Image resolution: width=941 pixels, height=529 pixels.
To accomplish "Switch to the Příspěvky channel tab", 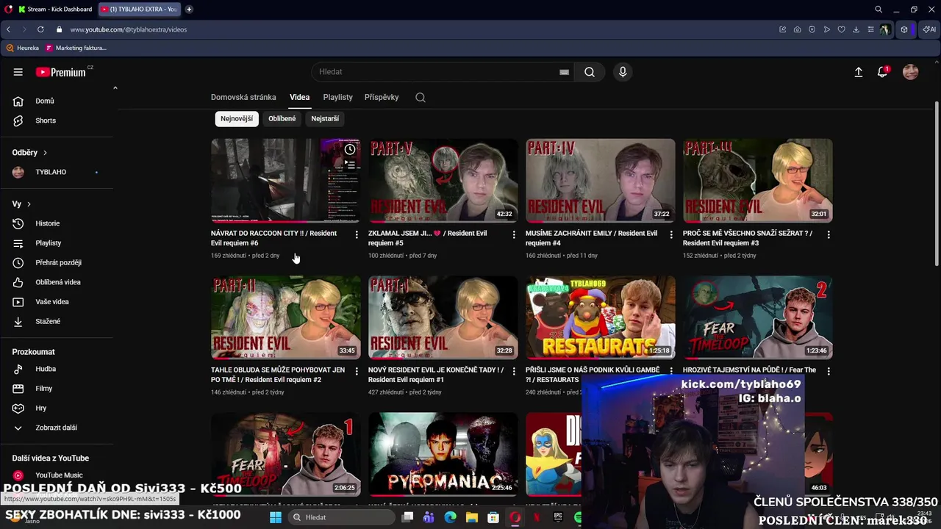I will pyautogui.click(x=382, y=97).
